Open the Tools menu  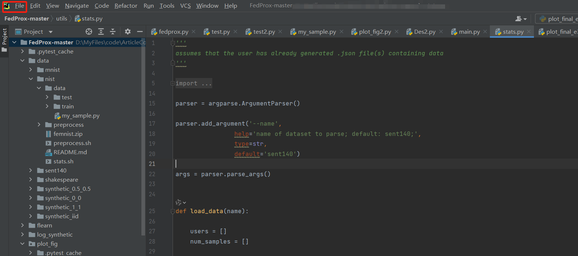167,6
